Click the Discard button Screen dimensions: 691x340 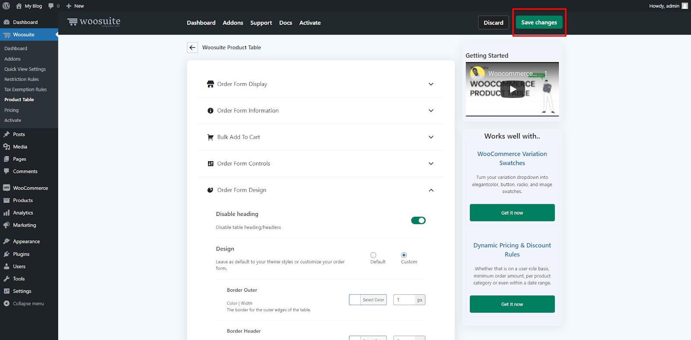point(493,22)
